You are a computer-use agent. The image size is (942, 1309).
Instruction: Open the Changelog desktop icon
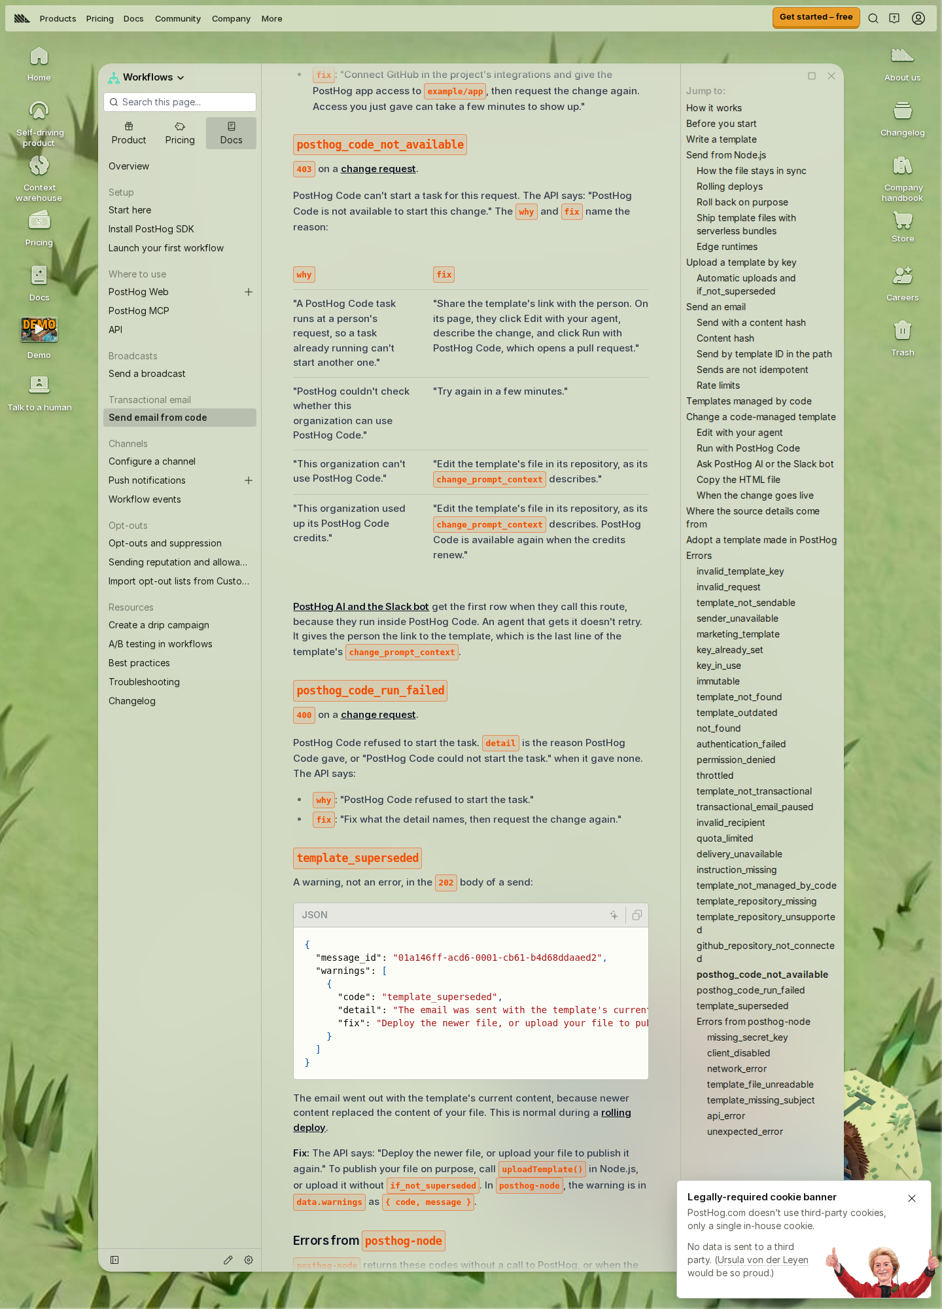pyautogui.click(x=902, y=118)
